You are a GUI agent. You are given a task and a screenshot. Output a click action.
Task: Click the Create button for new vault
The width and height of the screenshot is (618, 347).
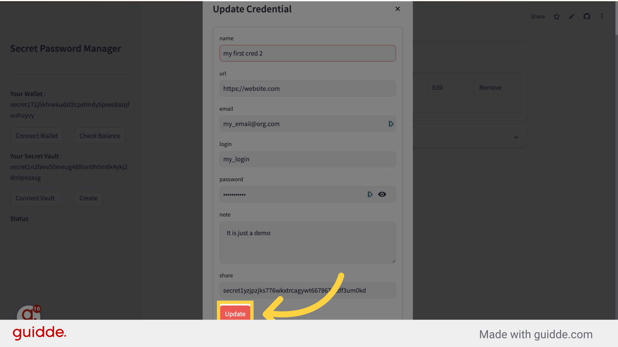pyautogui.click(x=88, y=198)
